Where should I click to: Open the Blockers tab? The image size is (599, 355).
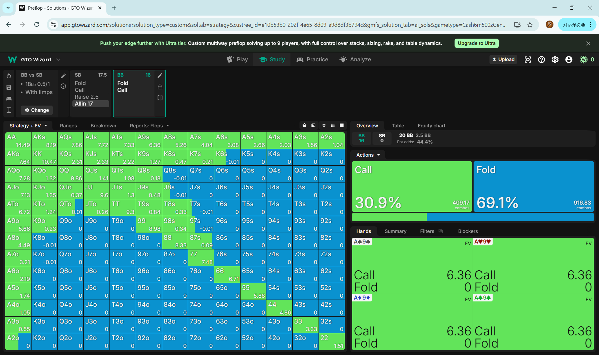click(x=468, y=231)
